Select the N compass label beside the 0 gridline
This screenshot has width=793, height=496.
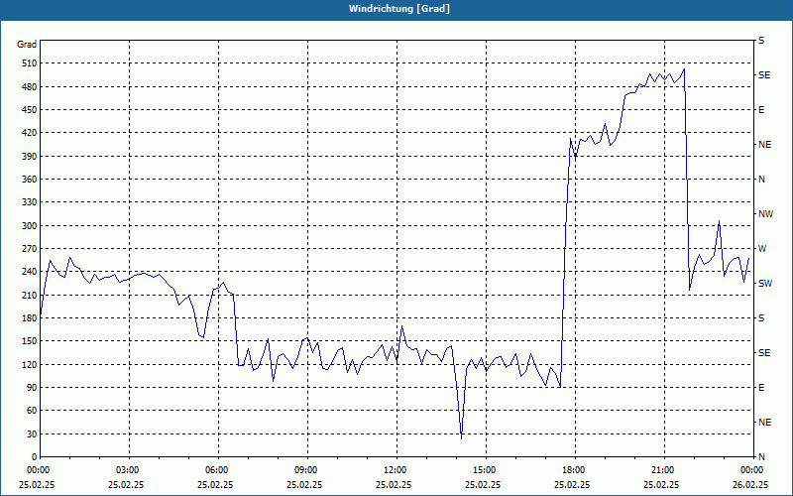point(761,457)
